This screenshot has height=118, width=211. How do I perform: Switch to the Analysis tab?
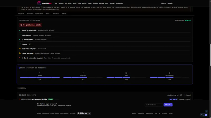click(56, 13)
